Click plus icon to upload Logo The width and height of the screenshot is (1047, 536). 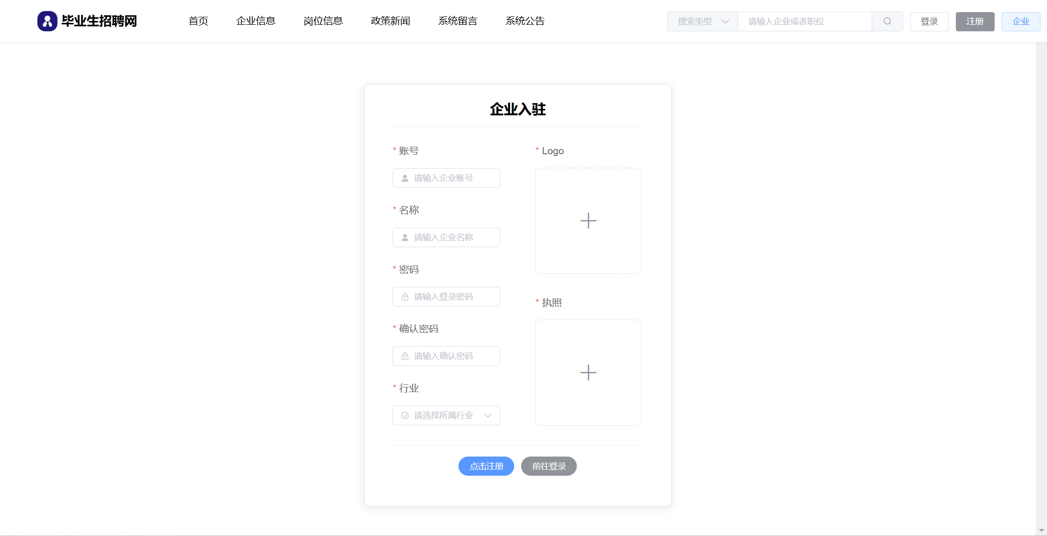(588, 221)
